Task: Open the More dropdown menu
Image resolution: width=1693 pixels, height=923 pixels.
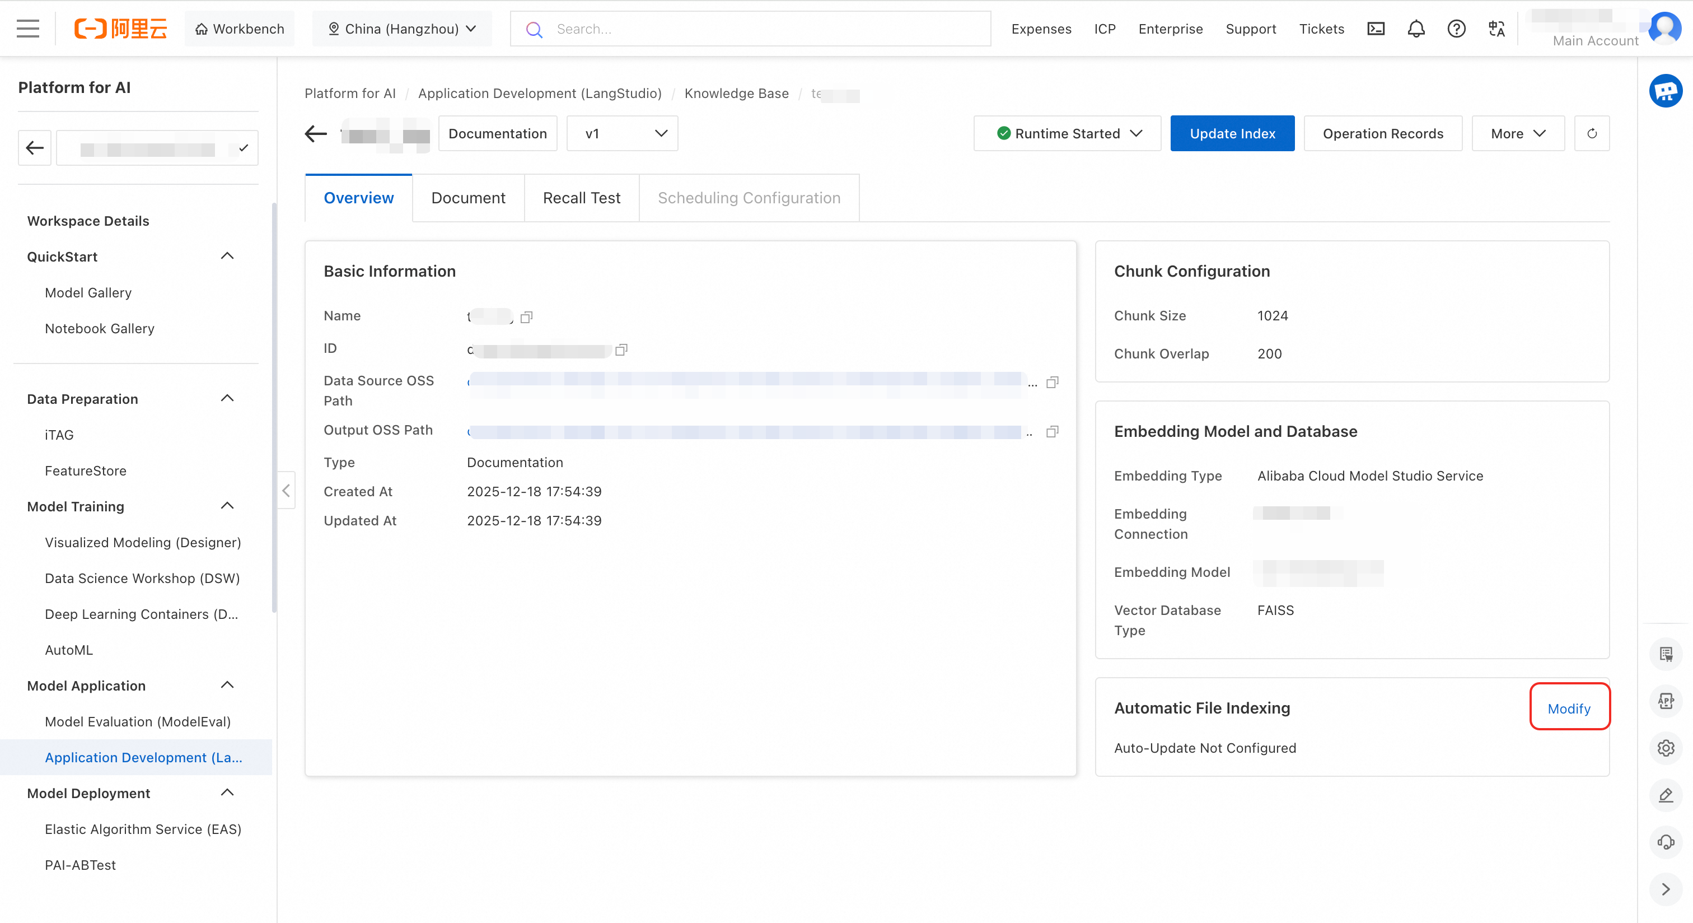Action: pyautogui.click(x=1518, y=133)
